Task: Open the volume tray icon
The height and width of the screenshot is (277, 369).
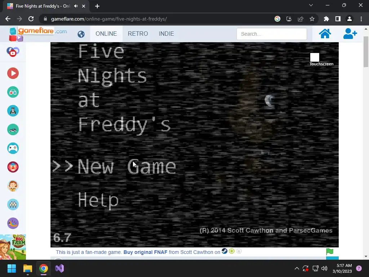Action: pos(324,268)
